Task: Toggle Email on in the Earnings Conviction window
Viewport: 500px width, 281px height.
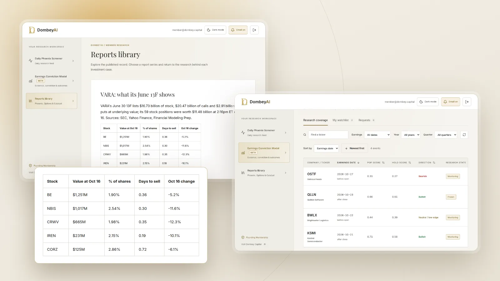Action: (x=451, y=102)
